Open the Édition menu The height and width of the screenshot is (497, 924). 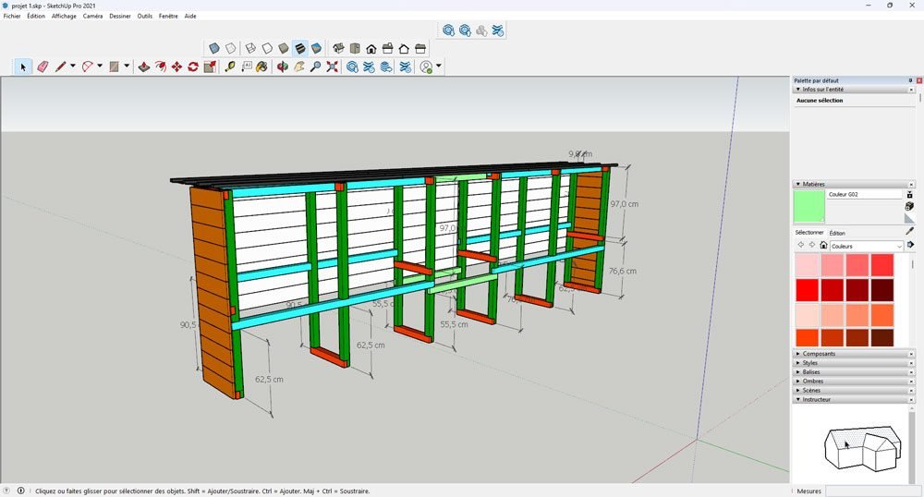point(36,16)
